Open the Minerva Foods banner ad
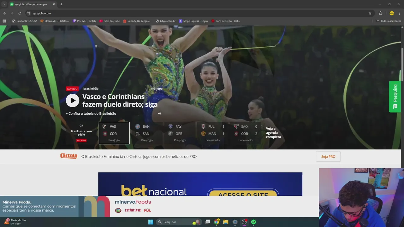Image resolution: width=404 pixels, height=227 pixels. pos(159,207)
